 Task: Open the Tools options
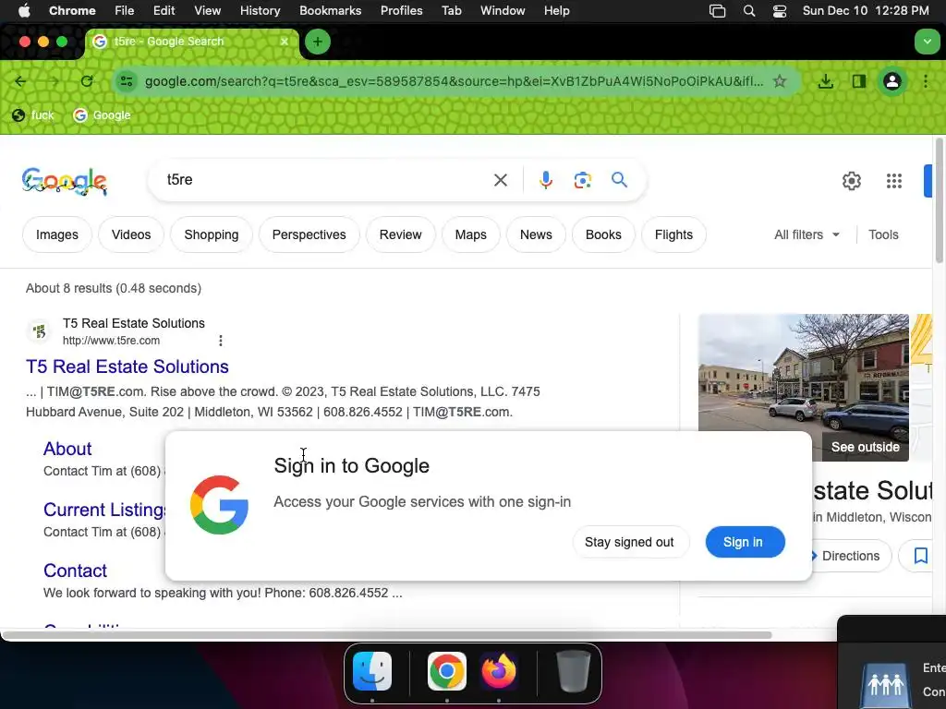point(883,234)
